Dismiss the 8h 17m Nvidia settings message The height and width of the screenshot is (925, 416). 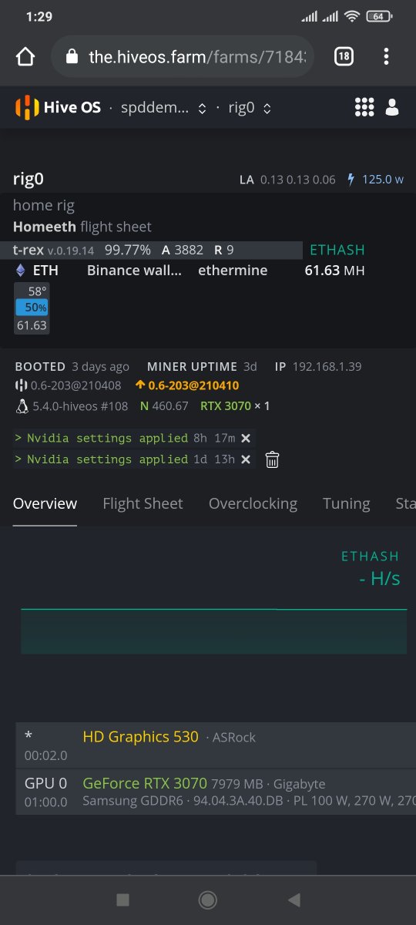pos(246,438)
